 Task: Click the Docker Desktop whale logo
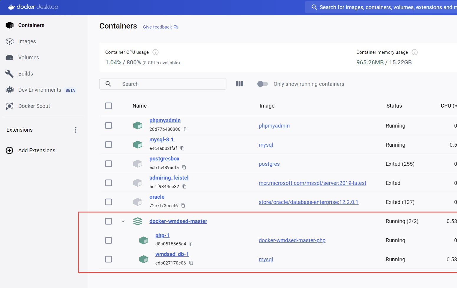[11, 7]
